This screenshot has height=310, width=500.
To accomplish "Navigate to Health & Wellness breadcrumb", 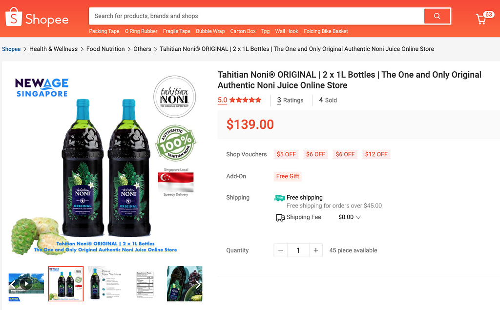I will point(53,49).
